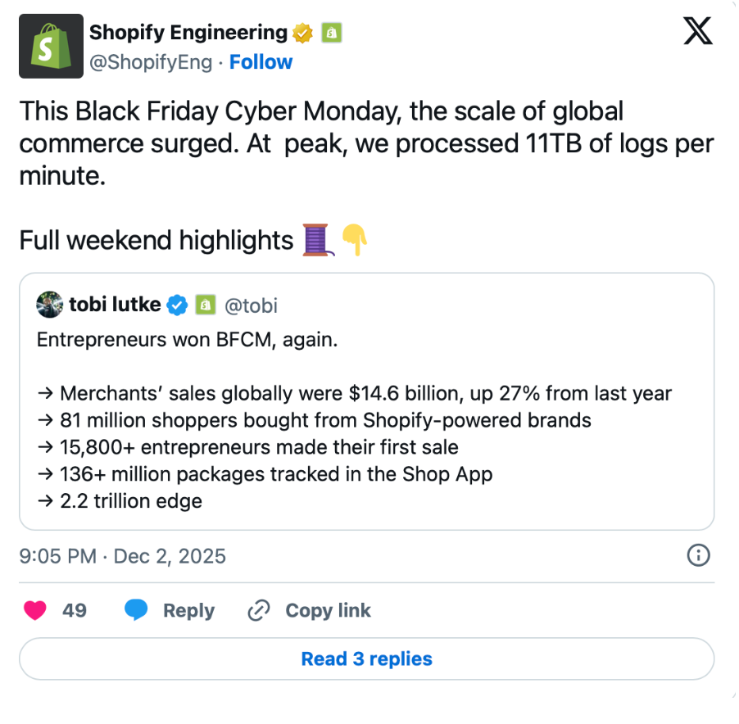Open the X logo in the corner

click(x=697, y=31)
